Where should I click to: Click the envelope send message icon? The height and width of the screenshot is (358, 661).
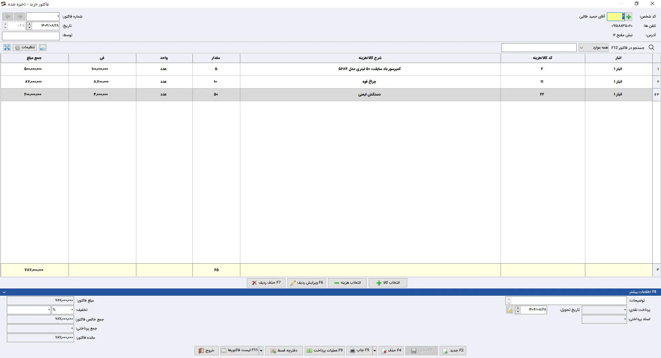tap(43, 48)
